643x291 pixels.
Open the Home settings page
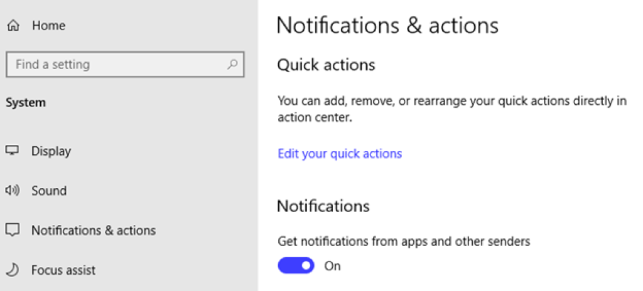[48, 26]
